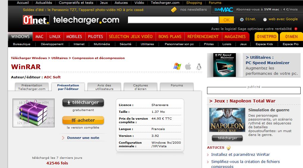This screenshot has height=168, width=303.
Task: Select the MOBILES main nav tab
Action: coord(74,37)
